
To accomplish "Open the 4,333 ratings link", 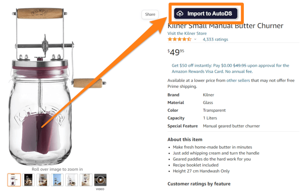I will 215,39.
